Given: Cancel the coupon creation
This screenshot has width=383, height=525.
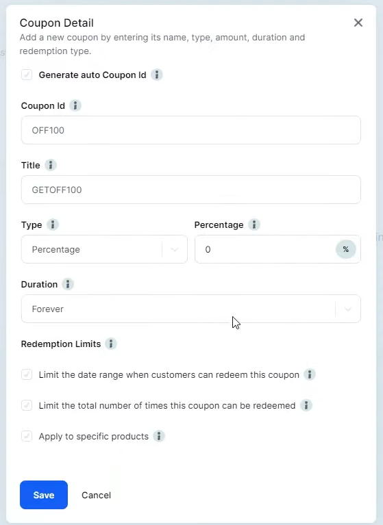Looking at the screenshot, I should pos(96,495).
